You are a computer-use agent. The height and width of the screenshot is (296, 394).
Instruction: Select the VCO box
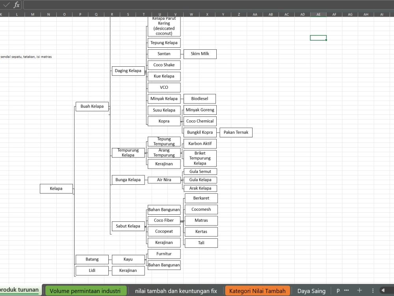pyautogui.click(x=164, y=87)
